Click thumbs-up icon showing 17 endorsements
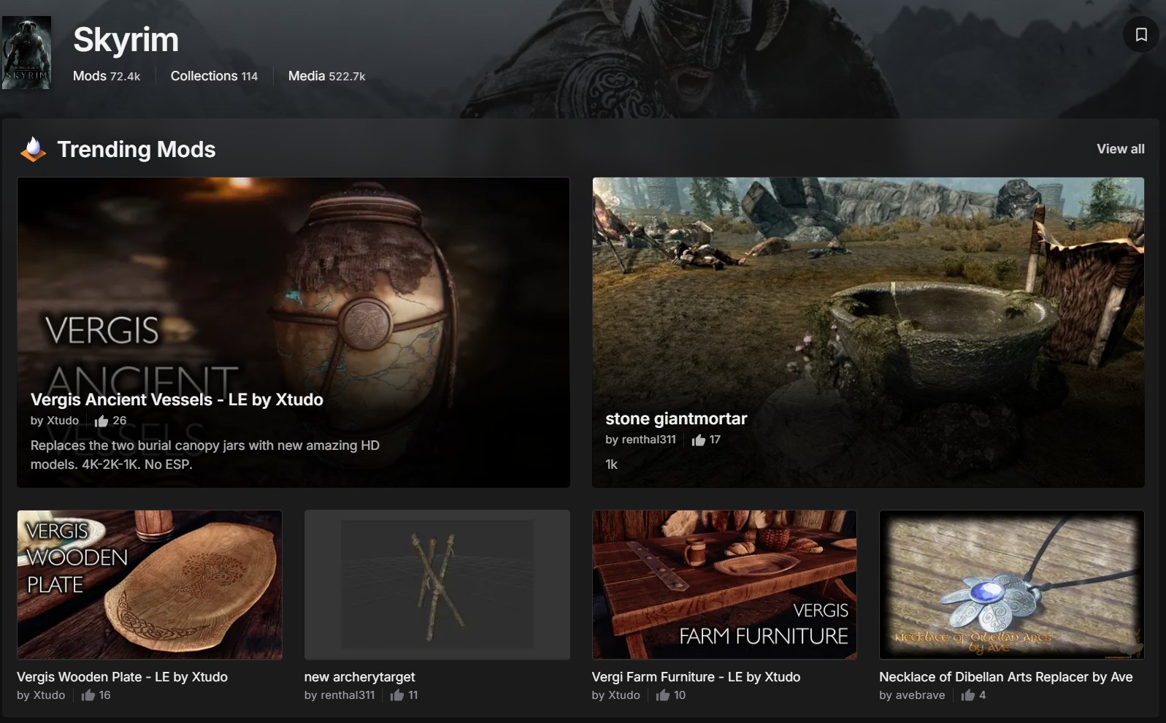This screenshot has width=1166, height=723. tap(699, 440)
